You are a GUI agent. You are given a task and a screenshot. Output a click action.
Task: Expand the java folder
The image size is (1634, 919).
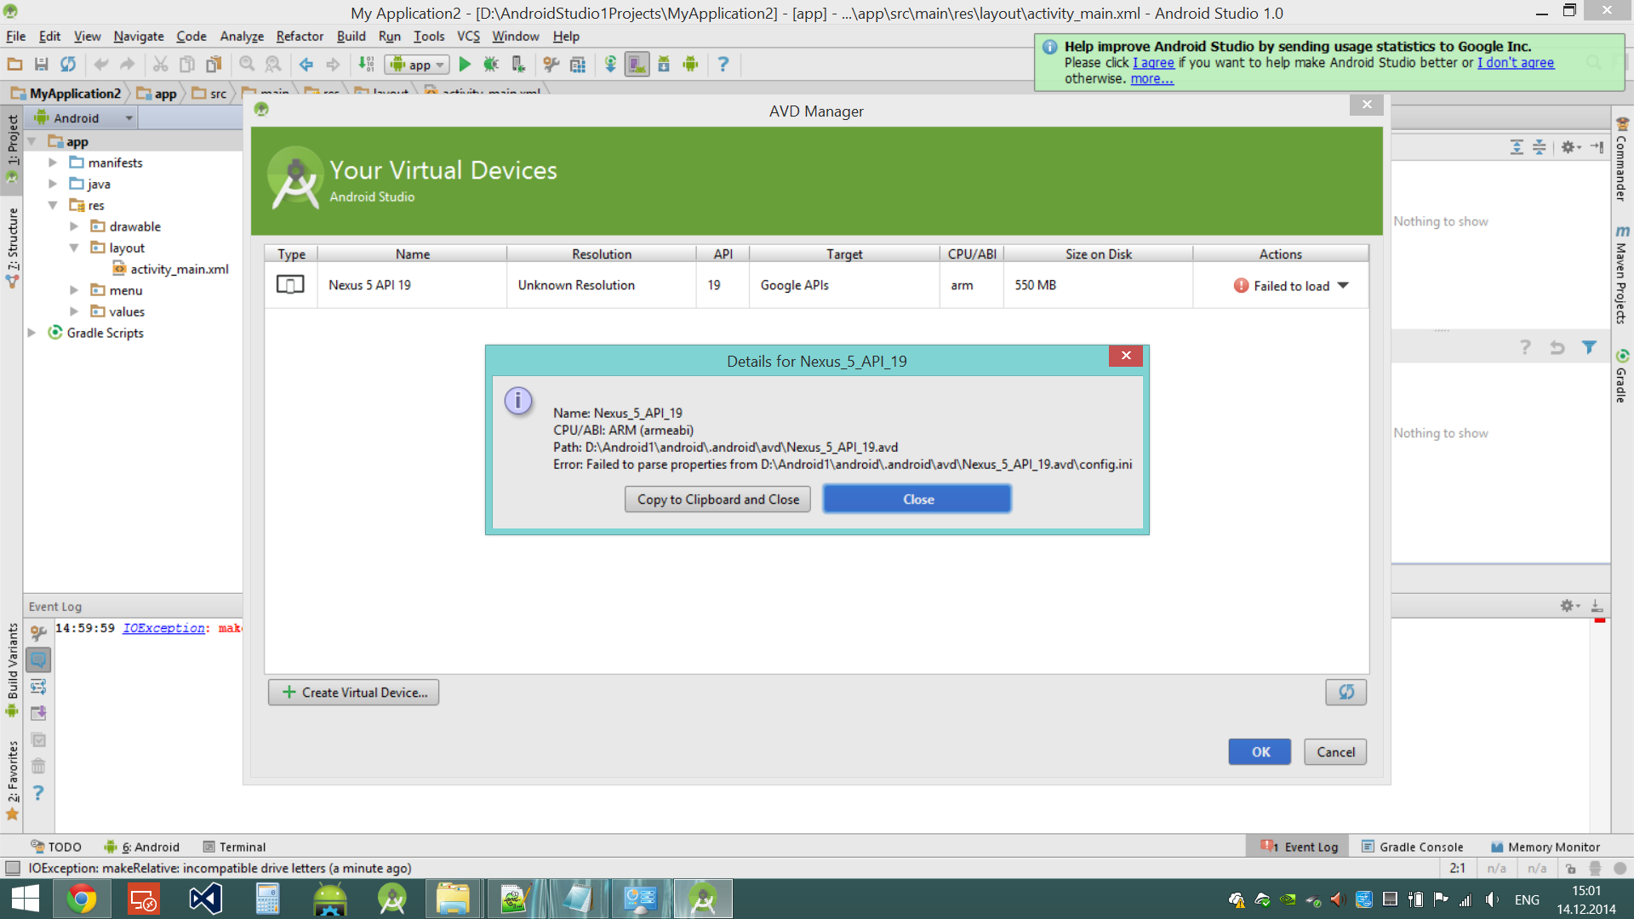pyautogui.click(x=53, y=184)
